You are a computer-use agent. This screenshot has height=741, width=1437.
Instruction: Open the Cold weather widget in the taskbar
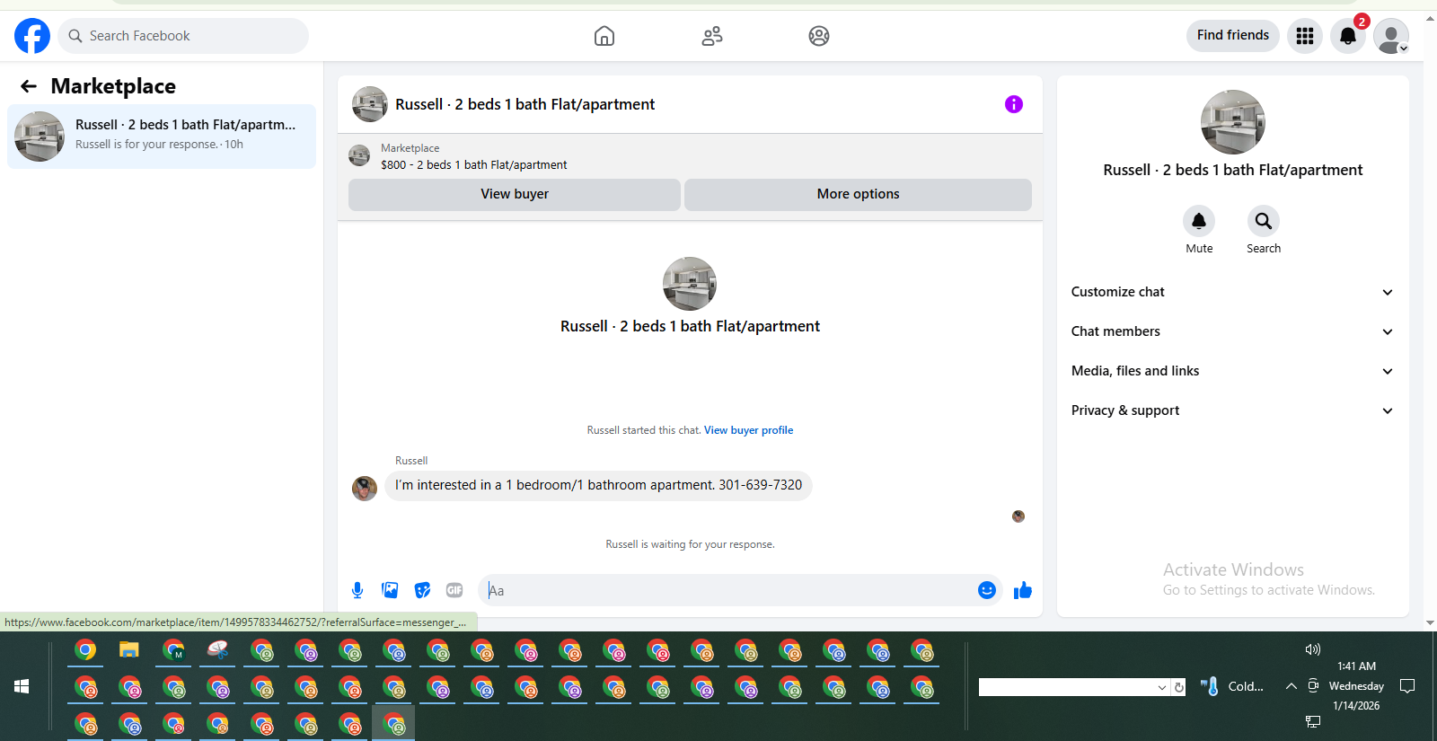point(1232,686)
